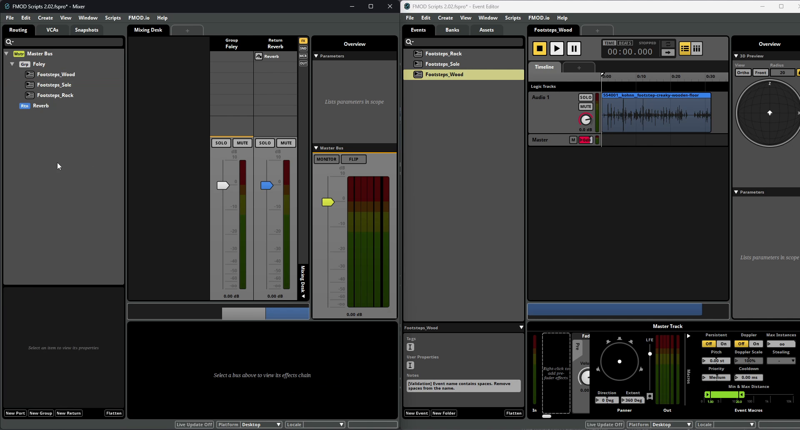800x430 pixels.
Task: Click the Tags edit icon for Footsteps_Wood
Action: [410, 347]
